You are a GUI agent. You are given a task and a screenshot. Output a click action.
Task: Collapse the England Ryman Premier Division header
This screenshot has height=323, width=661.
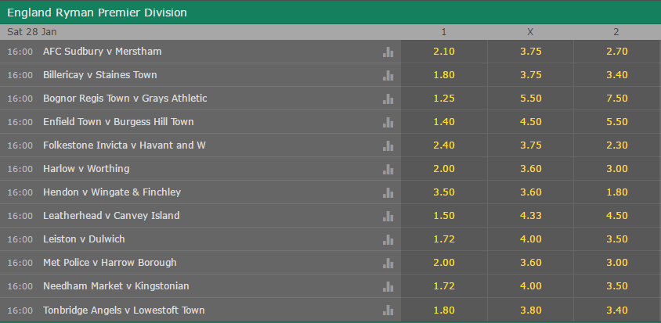[x=330, y=13]
